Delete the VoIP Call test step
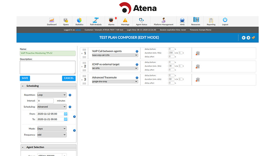276x156 pixels. click(198, 53)
